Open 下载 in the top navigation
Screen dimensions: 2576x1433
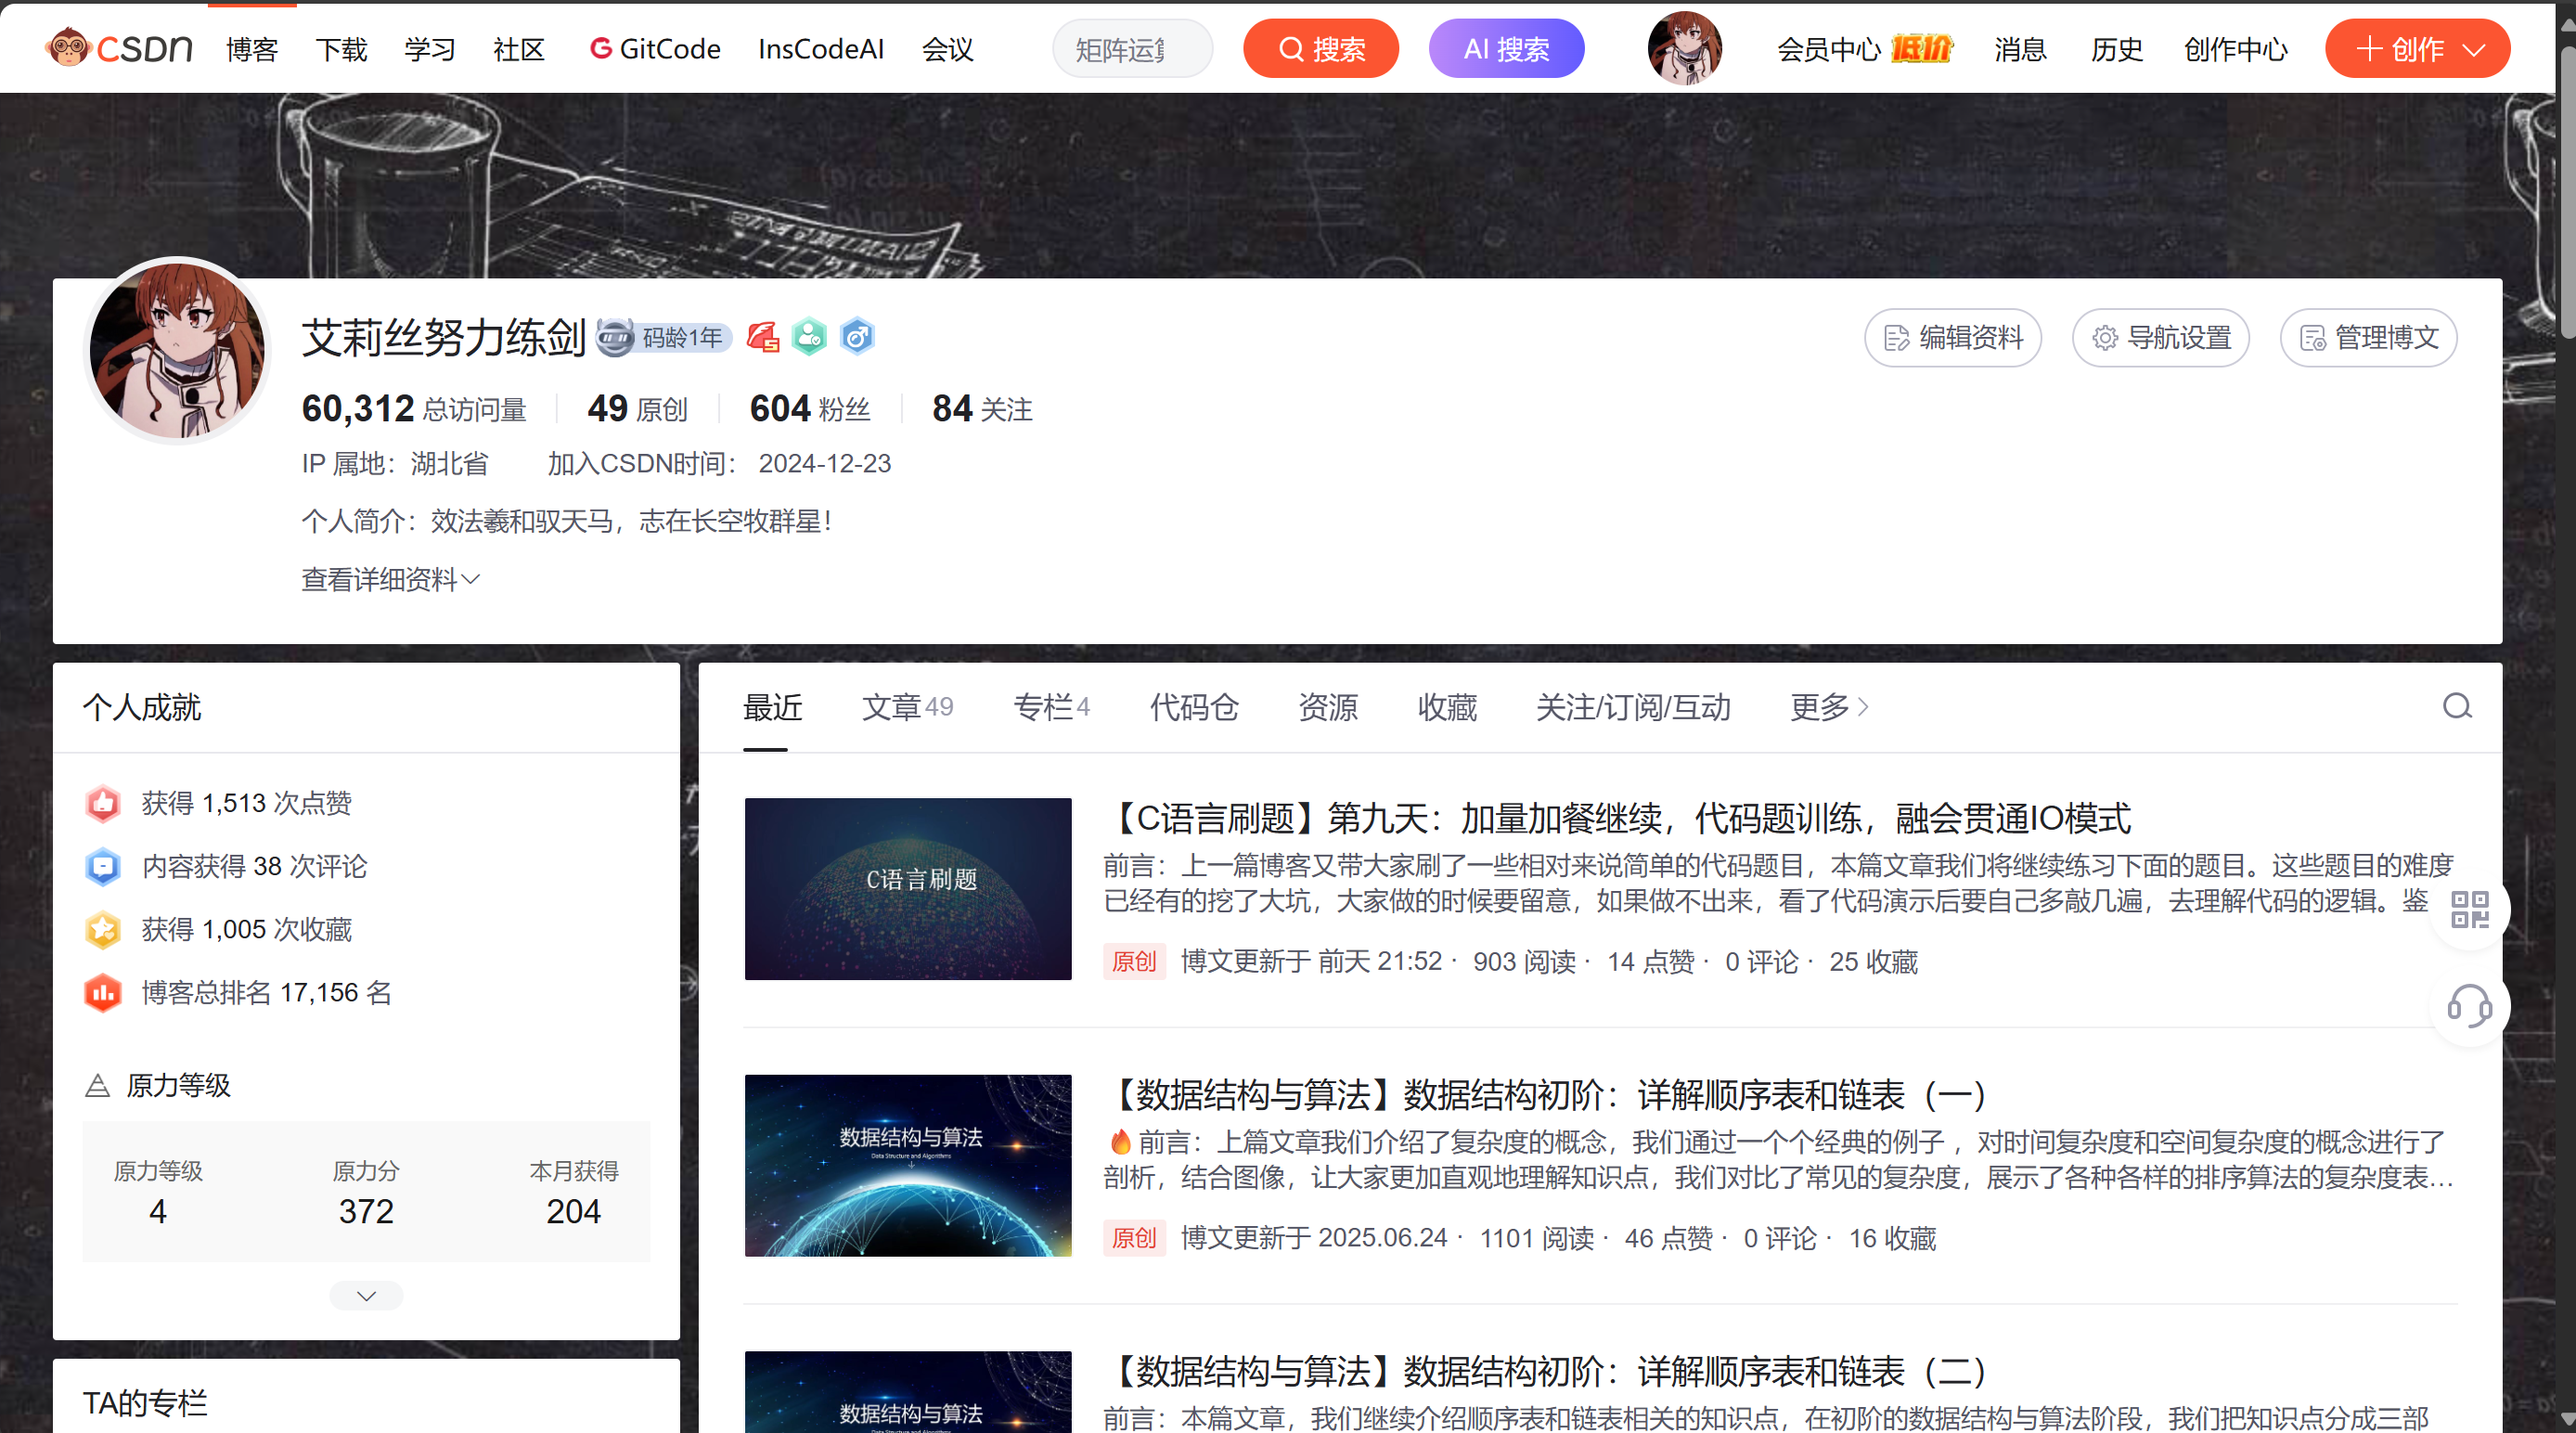[341, 48]
